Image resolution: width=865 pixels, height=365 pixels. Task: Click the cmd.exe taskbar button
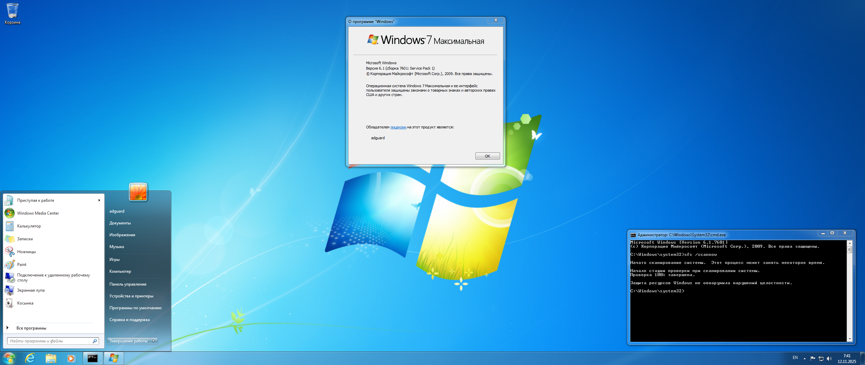pos(93,358)
